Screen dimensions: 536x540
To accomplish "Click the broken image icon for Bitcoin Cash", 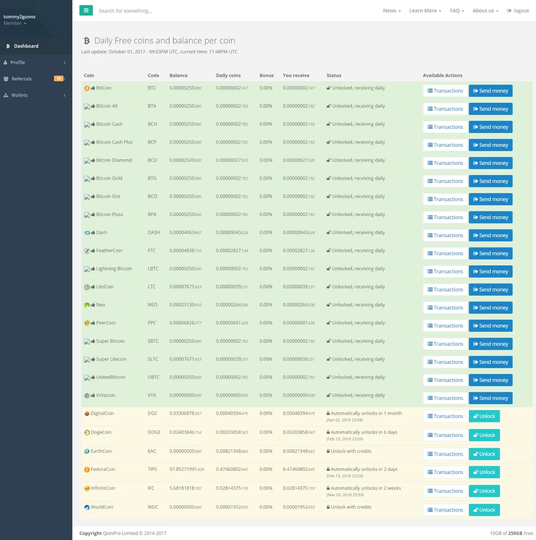I will click(x=87, y=124).
